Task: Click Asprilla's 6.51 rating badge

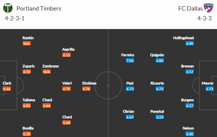Action: 67,55
